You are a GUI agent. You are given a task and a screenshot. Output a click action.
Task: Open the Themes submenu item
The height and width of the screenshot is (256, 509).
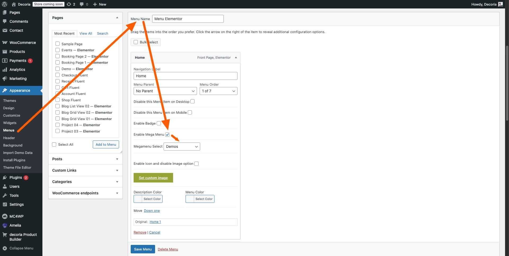(x=10, y=100)
